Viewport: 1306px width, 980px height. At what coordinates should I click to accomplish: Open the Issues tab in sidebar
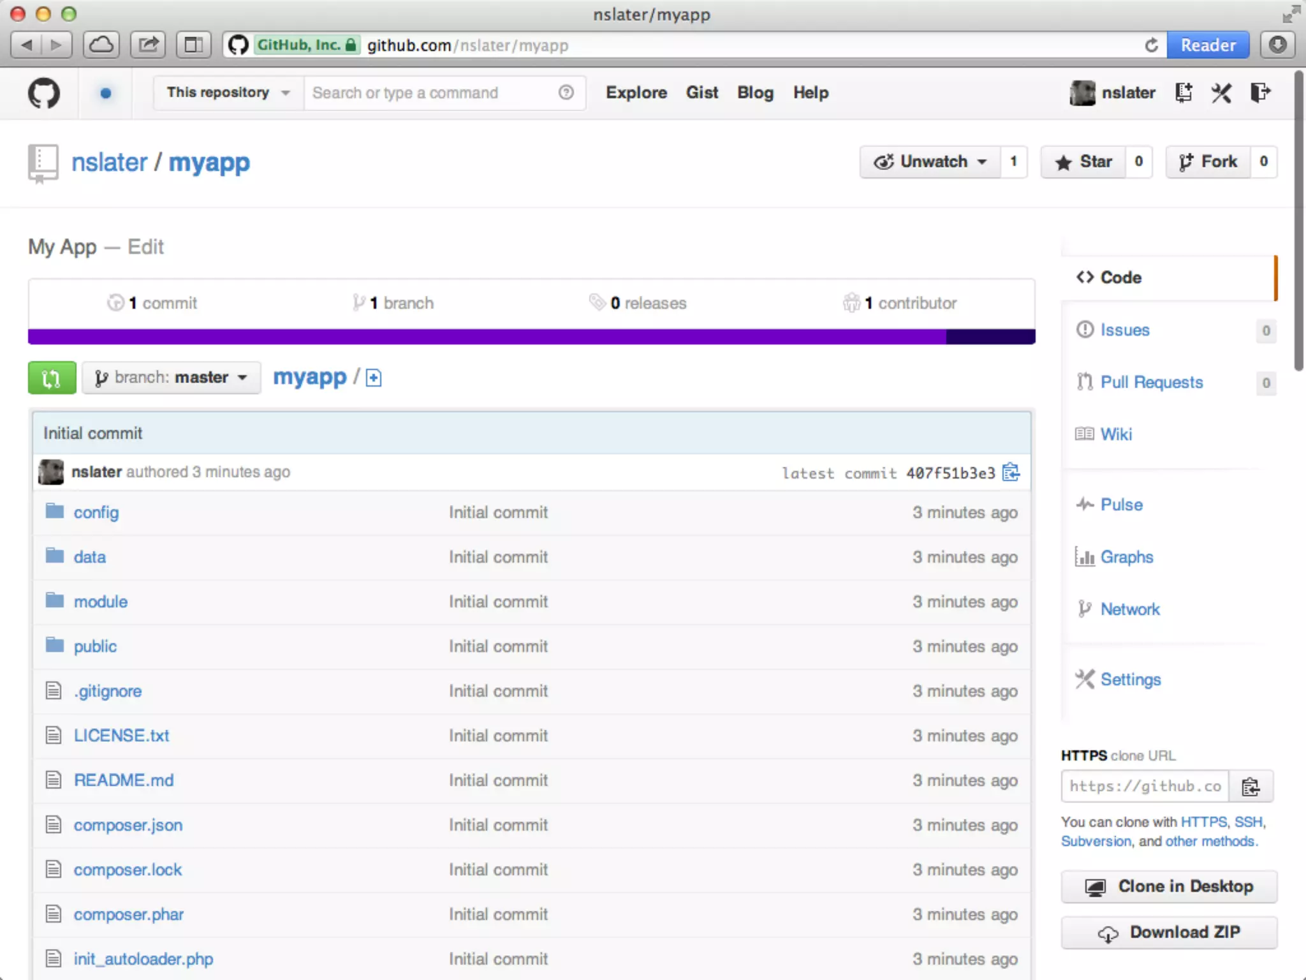tap(1124, 330)
